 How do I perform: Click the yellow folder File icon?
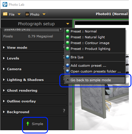click(5, 14)
